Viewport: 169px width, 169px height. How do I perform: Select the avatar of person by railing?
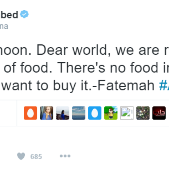(62, 113)
